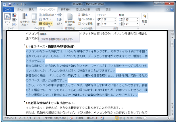
Task: Open the hyphenation dropdown icon
Action: [x=59, y=24]
